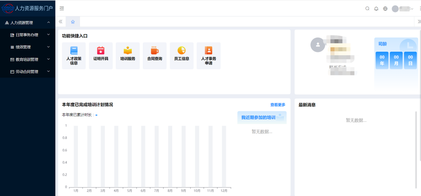Open the 人才政策信息 shortcut icon
The width and height of the screenshot is (421, 196).
[74, 51]
